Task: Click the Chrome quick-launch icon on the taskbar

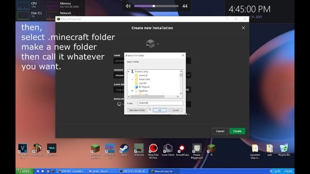Action: pyautogui.click(x=47, y=171)
